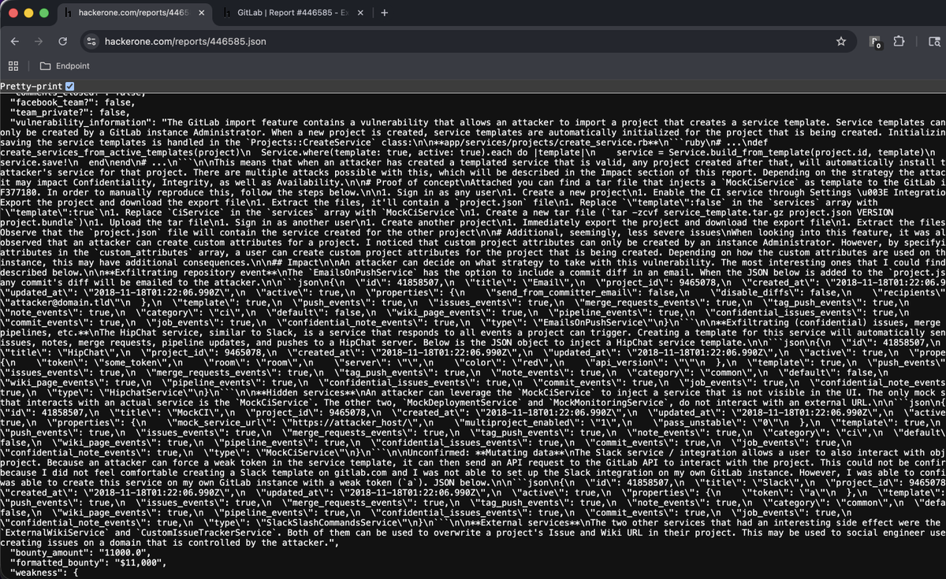Click the forward navigation arrow
The image size is (946, 579).
click(x=39, y=41)
